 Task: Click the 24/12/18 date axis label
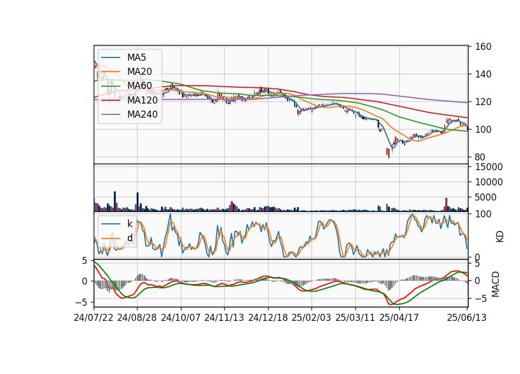[x=268, y=318]
